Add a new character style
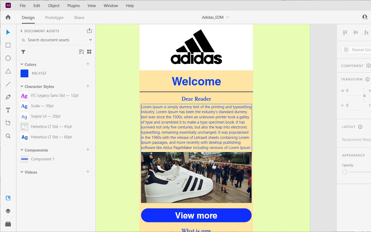This screenshot has width=371, height=232. tap(88, 86)
